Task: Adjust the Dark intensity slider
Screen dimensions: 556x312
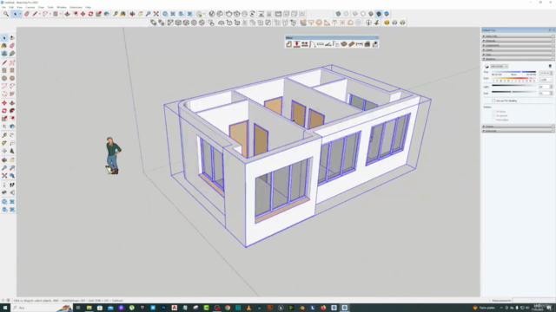Action: pos(513,93)
